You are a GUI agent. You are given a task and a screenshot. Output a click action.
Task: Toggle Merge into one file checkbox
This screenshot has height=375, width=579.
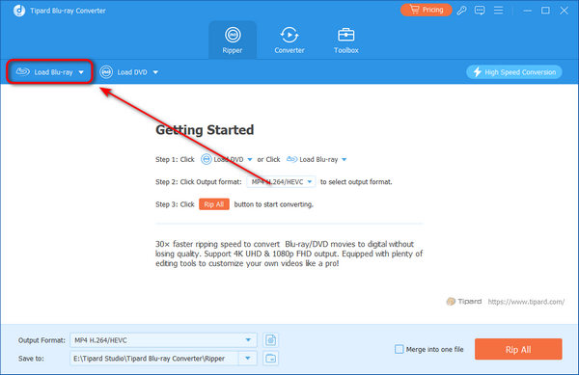400,349
